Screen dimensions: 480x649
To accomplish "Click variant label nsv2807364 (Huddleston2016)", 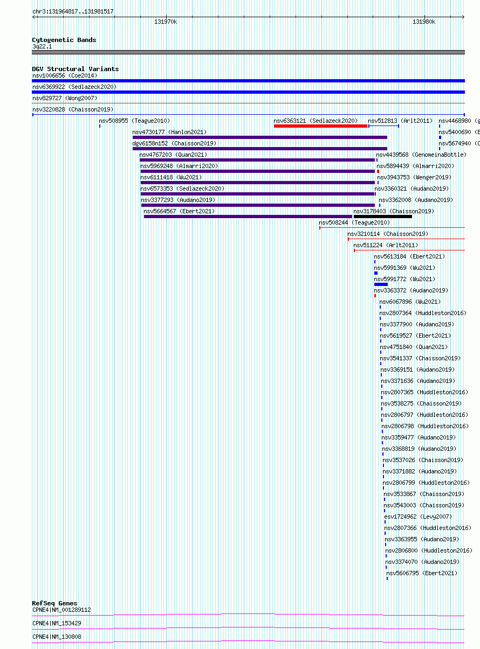I will (x=423, y=313).
